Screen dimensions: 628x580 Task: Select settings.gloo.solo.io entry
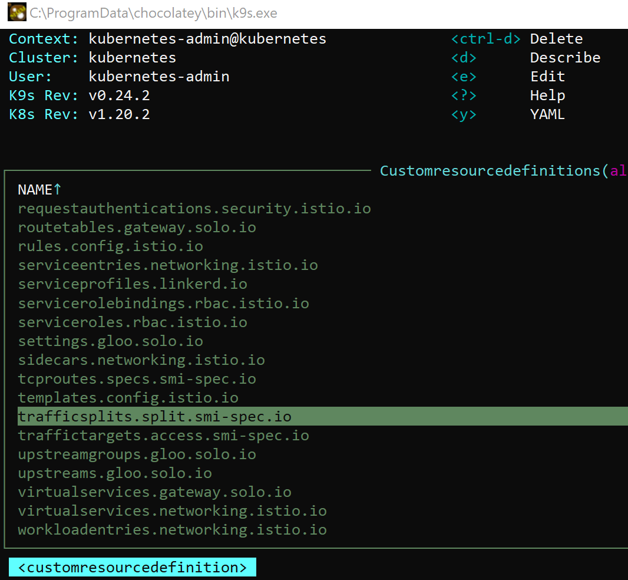tap(110, 341)
